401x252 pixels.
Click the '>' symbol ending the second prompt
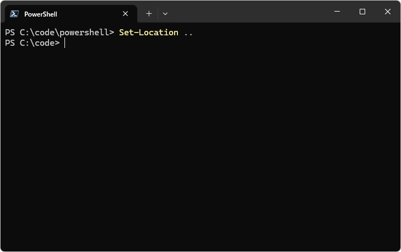pyautogui.click(x=57, y=43)
